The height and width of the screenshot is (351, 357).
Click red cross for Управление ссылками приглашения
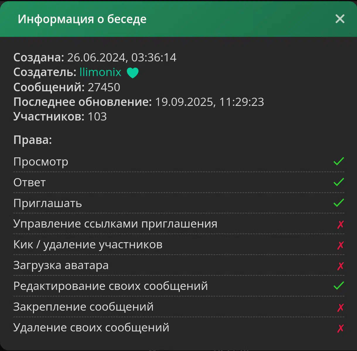point(340,225)
